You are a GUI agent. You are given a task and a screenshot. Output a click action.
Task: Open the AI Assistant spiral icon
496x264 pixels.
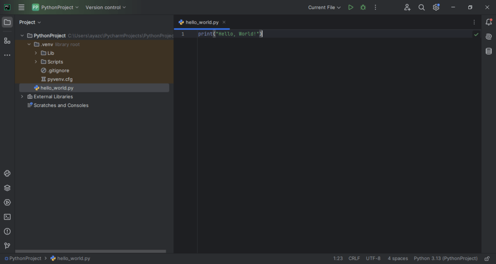click(489, 37)
